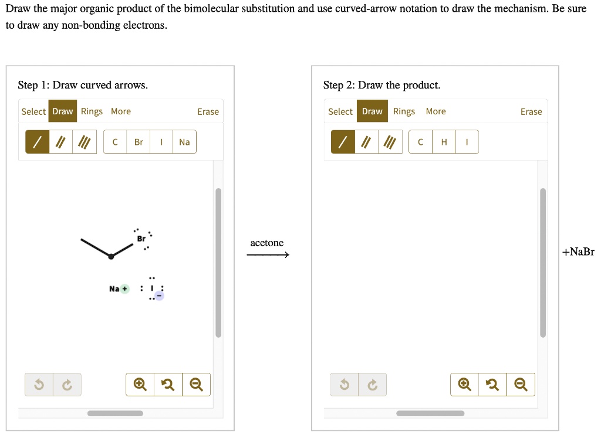Image resolution: width=601 pixels, height=435 pixels.
Task: Open the Rings menu in Step 1
Action: coord(92,111)
